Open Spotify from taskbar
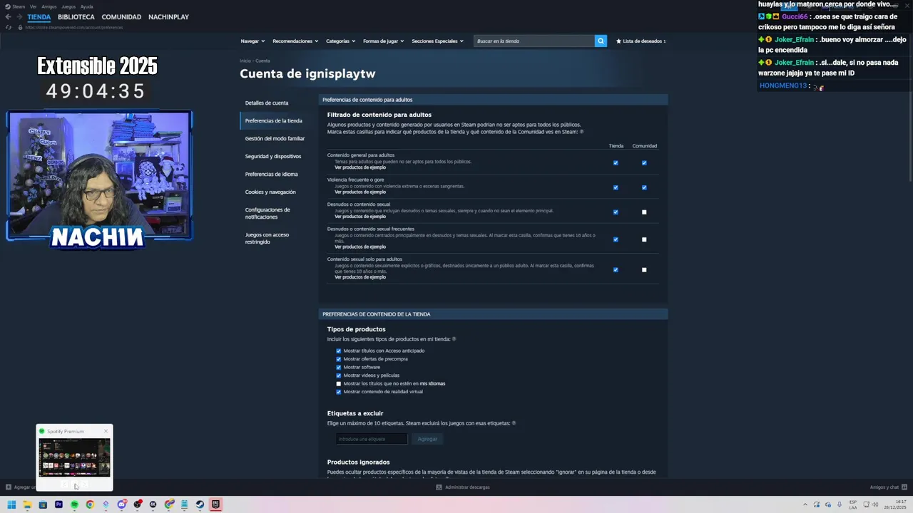Viewport: 913px width, 513px height. (x=74, y=504)
